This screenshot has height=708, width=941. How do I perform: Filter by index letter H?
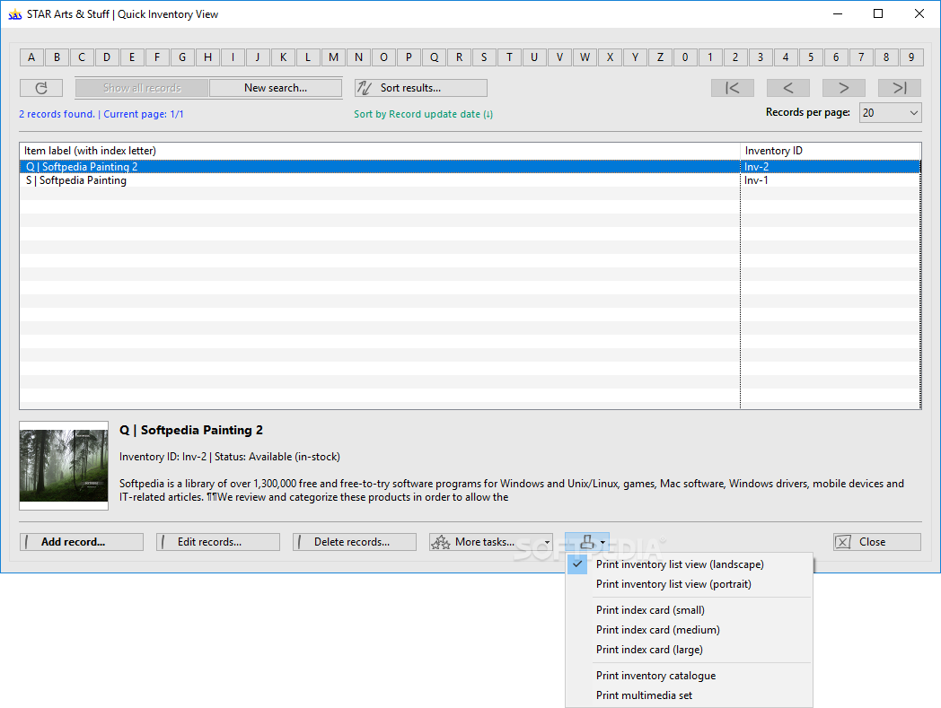pos(207,57)
